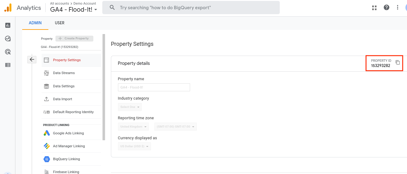Click the Property Settings icon
This screenshot has width=407, height=174.
point(47,60)
